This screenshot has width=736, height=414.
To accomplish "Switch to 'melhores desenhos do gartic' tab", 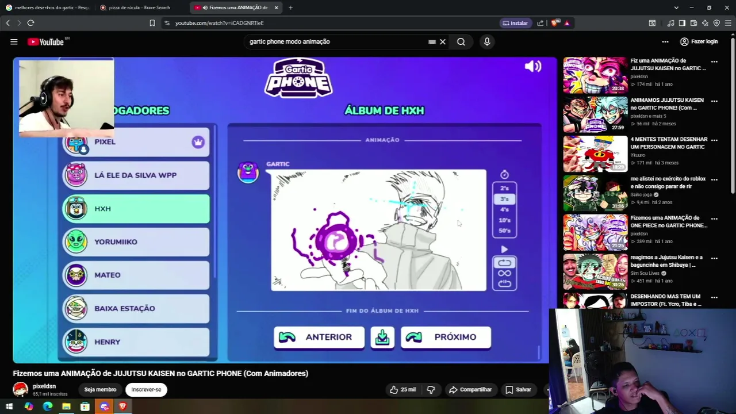I will coord(47,7).
